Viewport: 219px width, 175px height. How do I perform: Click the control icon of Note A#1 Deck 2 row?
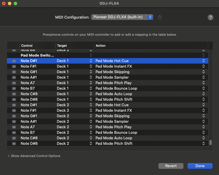coord(14,122)
